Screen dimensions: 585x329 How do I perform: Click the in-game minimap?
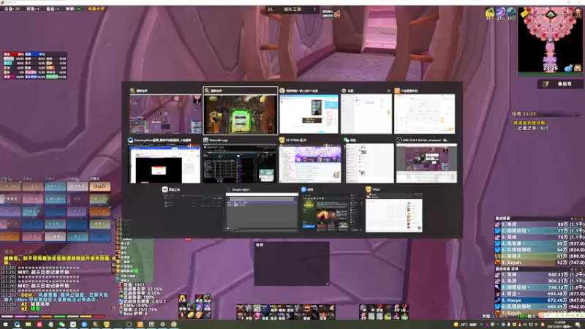550,39
